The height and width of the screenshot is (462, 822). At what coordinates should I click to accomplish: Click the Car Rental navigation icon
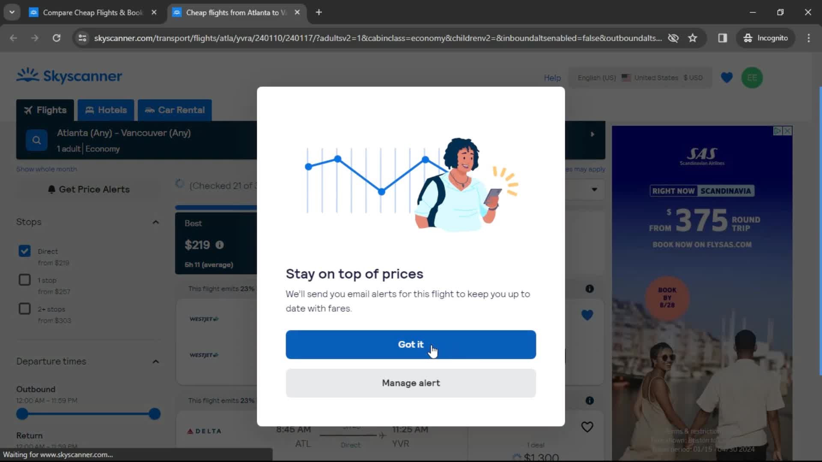149,110
